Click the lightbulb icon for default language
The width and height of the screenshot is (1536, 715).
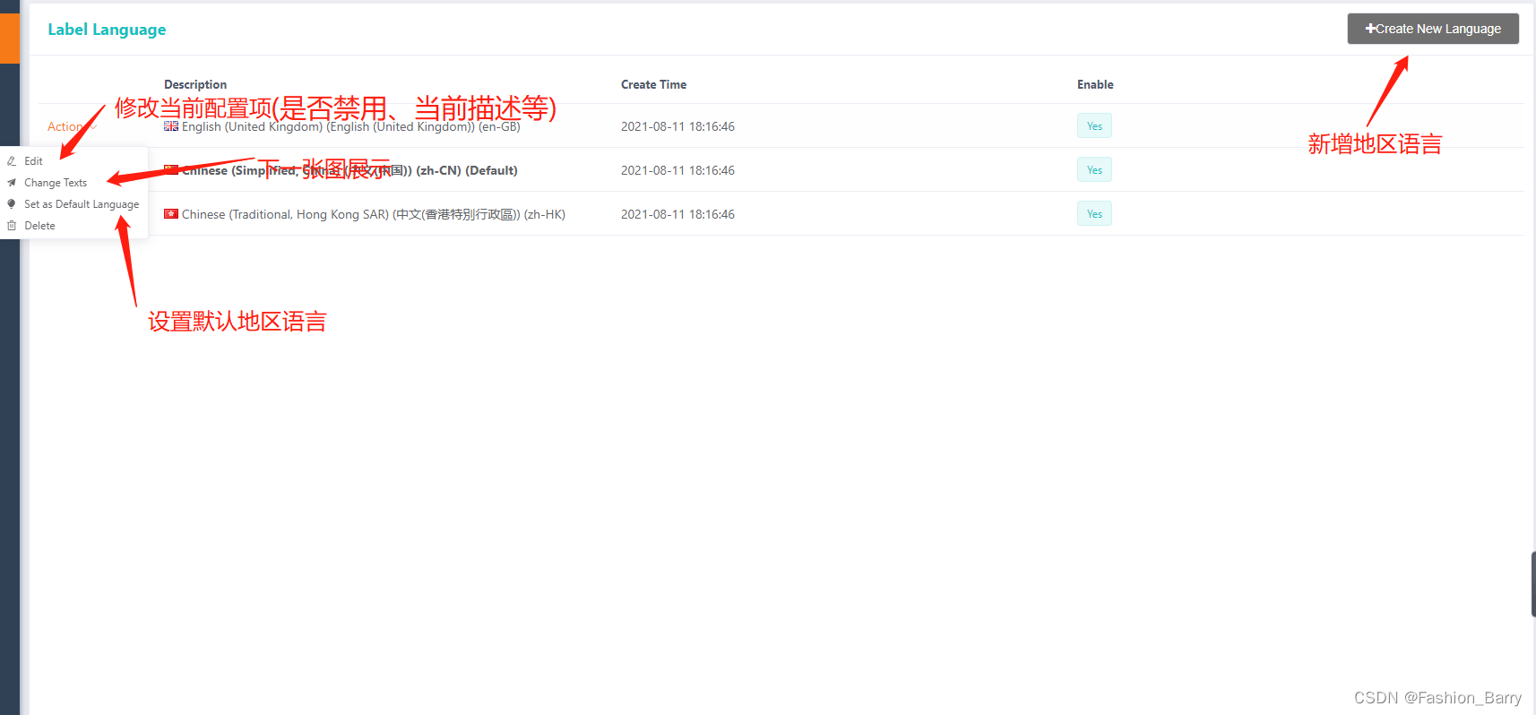pos(12,204)
